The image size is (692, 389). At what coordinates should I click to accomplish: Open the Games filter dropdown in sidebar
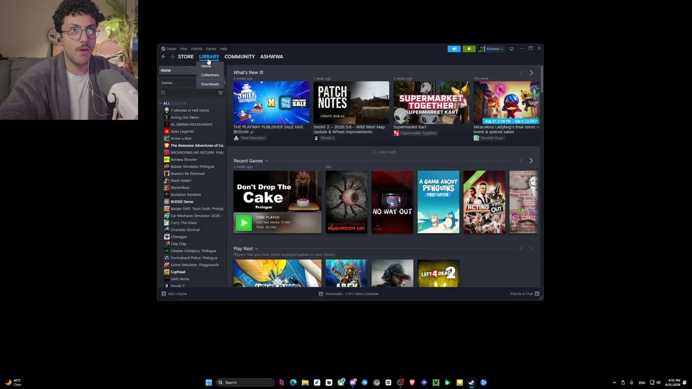pyautogui.click(x=192, y=83)
